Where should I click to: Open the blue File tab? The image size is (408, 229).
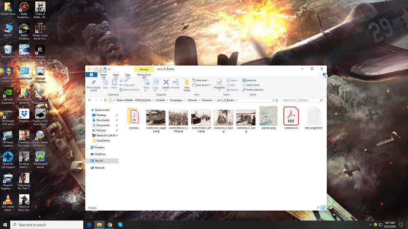tap(91, 75)
